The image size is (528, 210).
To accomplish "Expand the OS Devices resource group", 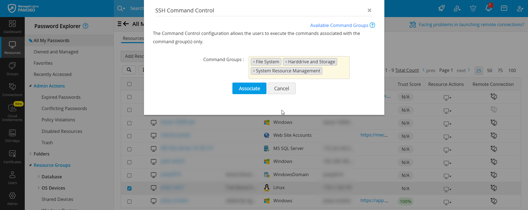I will click(39, 188).
